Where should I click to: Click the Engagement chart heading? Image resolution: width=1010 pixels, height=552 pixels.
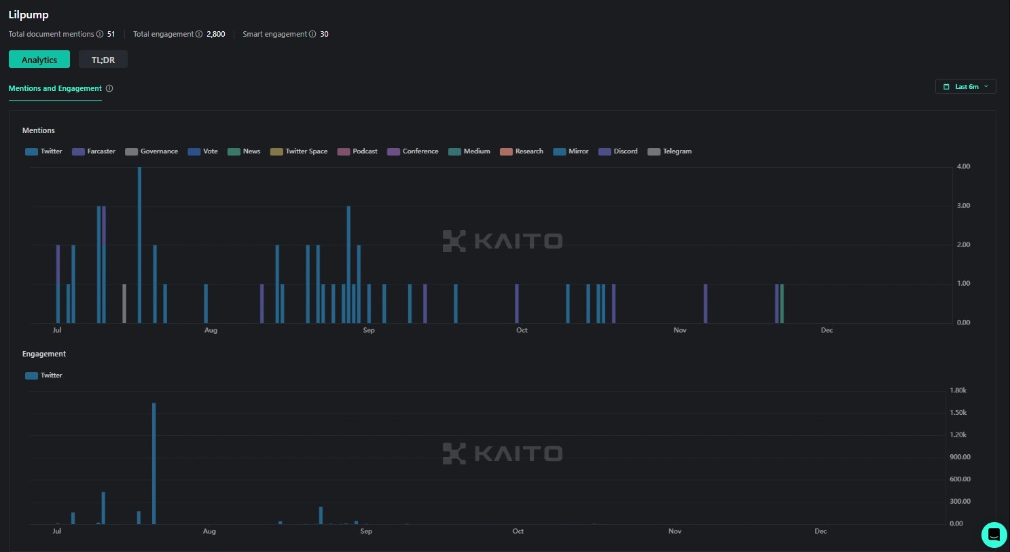click(44, 354)
